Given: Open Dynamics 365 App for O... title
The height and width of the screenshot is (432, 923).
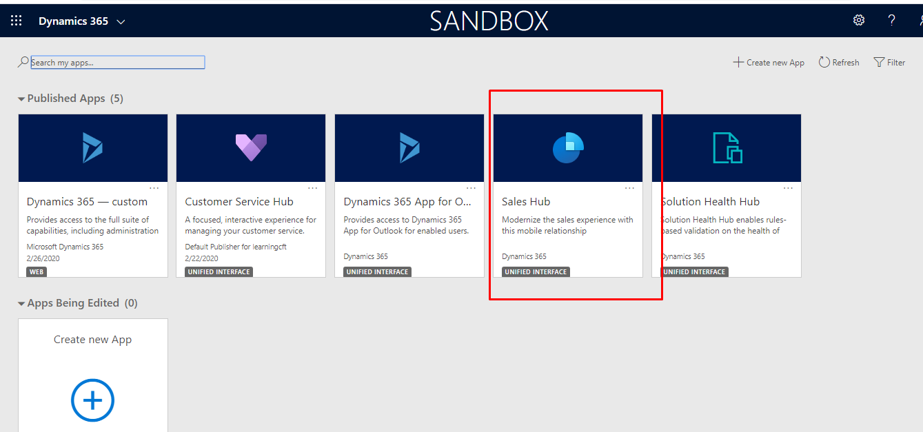Looking at the screenshot, I should pyautogui.click(x=407, y=202).
